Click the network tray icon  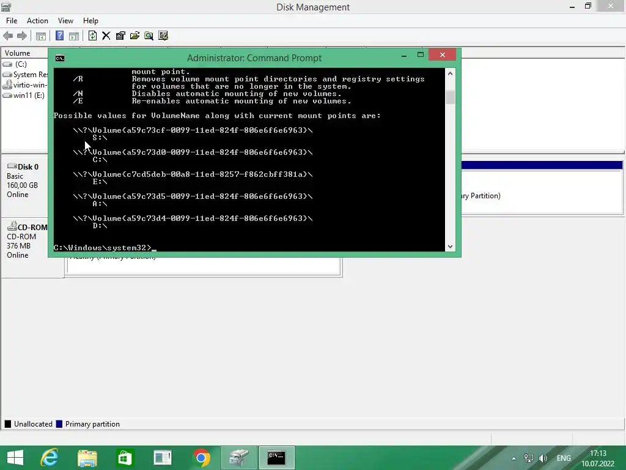pyautogui.click(x=529, y=458)
